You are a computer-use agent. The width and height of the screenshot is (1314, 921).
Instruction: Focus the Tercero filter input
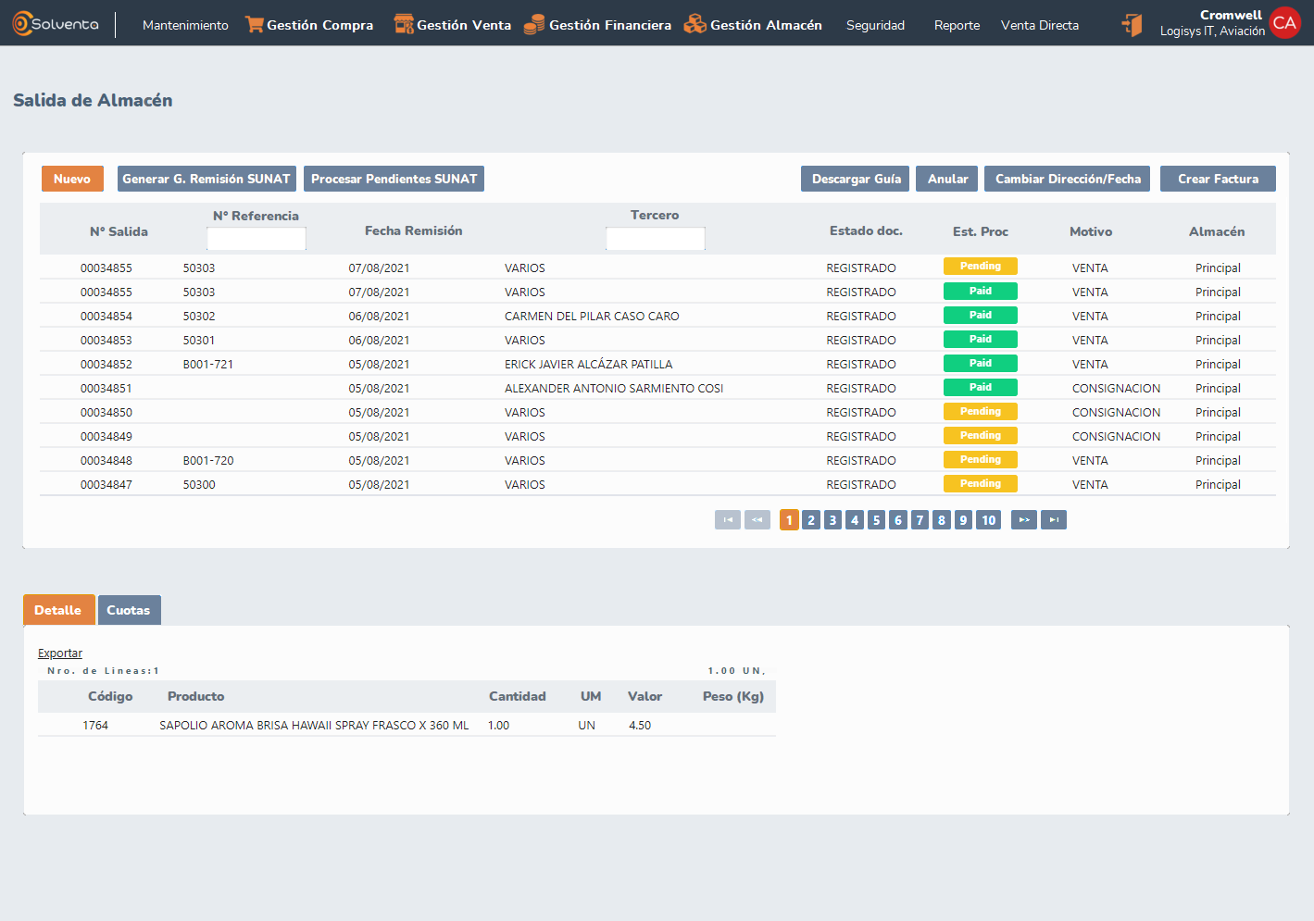[x=655, y=239]
